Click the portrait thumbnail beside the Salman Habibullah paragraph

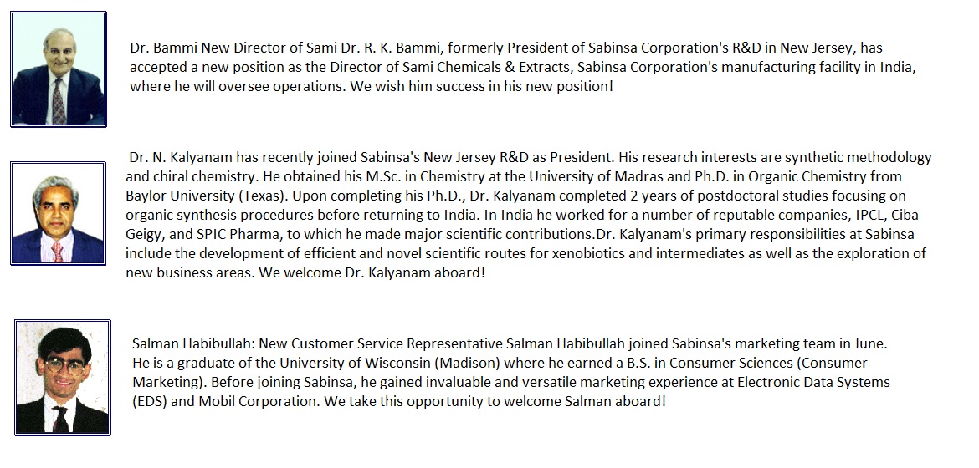[62, 377]
